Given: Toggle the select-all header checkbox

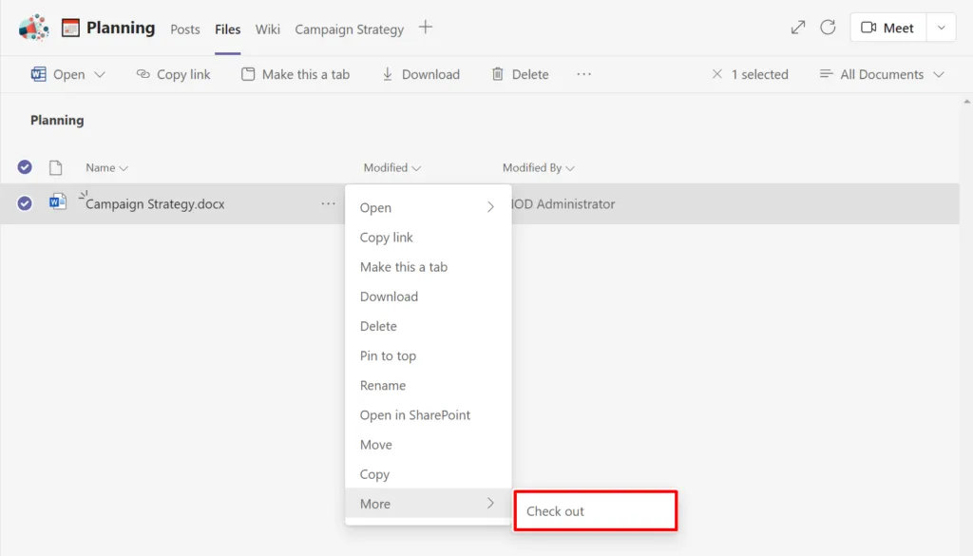Looking at the screenshot, I should click(25, 167).
